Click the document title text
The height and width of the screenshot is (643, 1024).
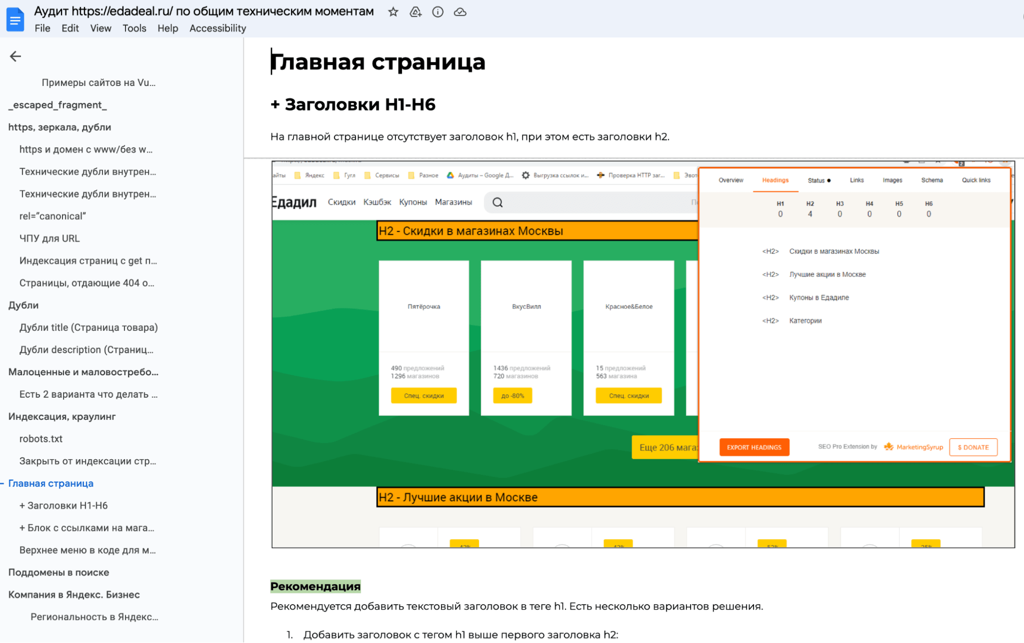tap(204, 11)
